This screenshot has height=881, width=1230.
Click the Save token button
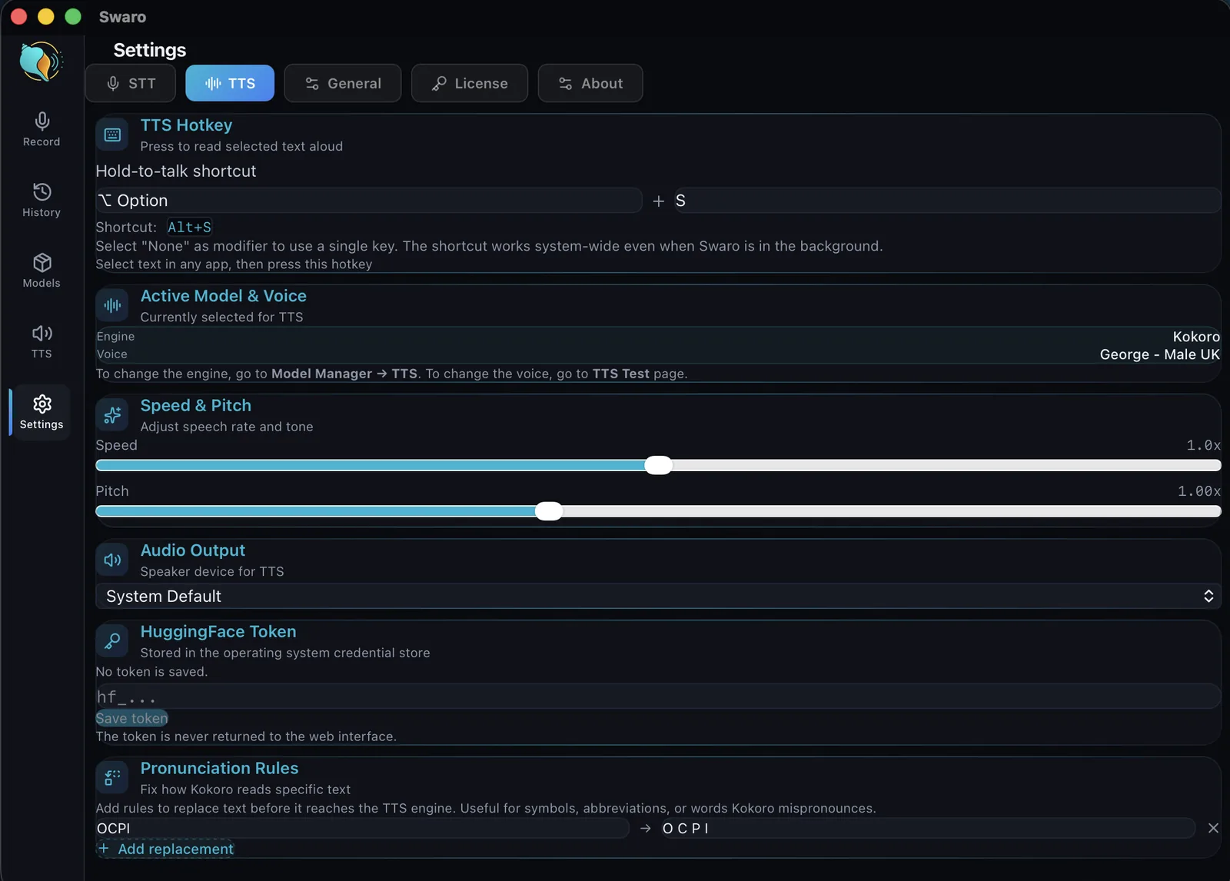coord(131,718)
